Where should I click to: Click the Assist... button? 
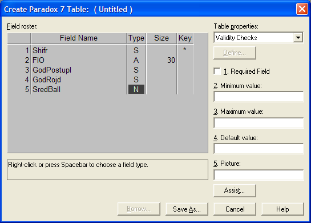click(235, 190)
